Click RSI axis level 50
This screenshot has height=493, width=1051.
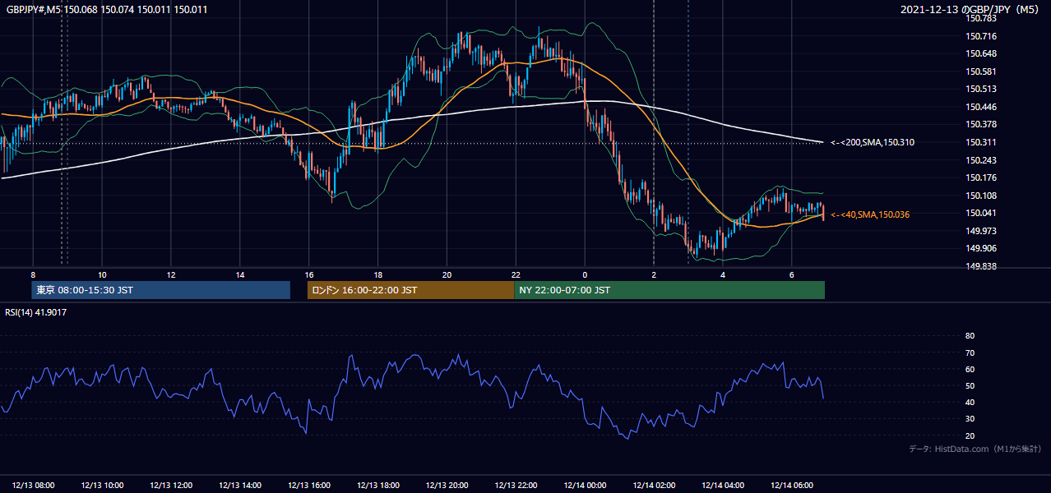click(x=970, y=385)
